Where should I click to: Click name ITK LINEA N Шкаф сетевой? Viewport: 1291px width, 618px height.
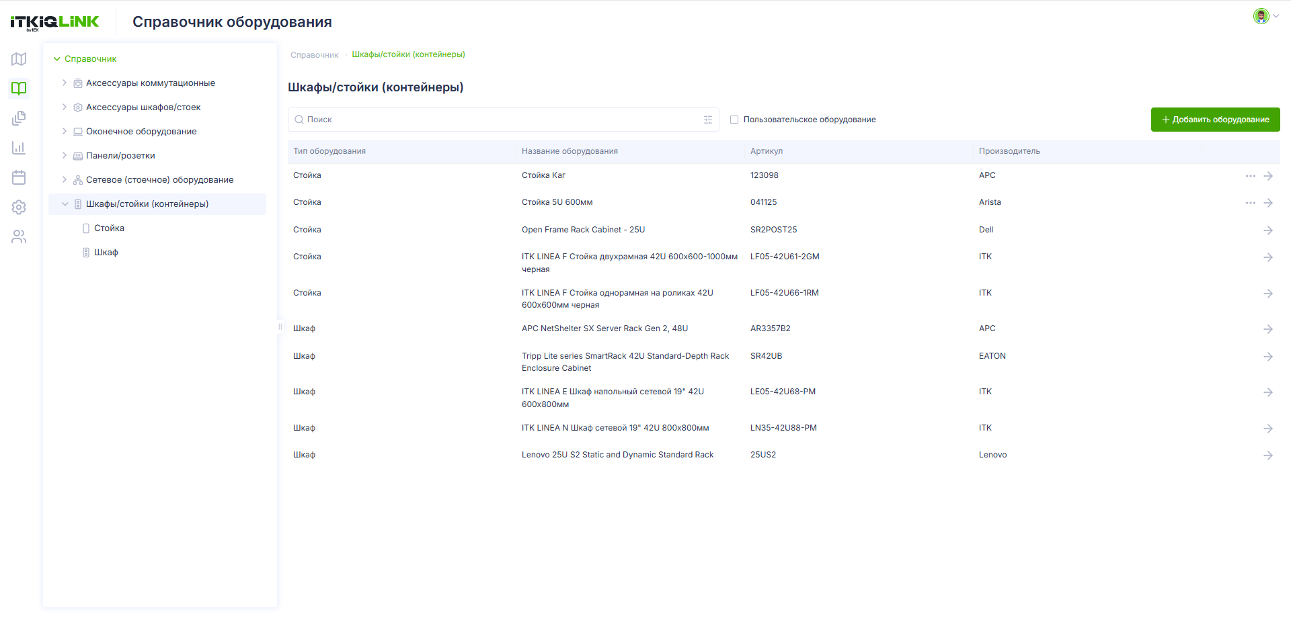(615, 428)
